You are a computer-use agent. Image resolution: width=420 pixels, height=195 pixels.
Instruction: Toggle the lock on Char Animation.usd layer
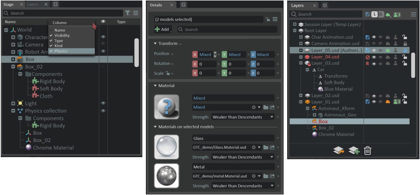405,37
